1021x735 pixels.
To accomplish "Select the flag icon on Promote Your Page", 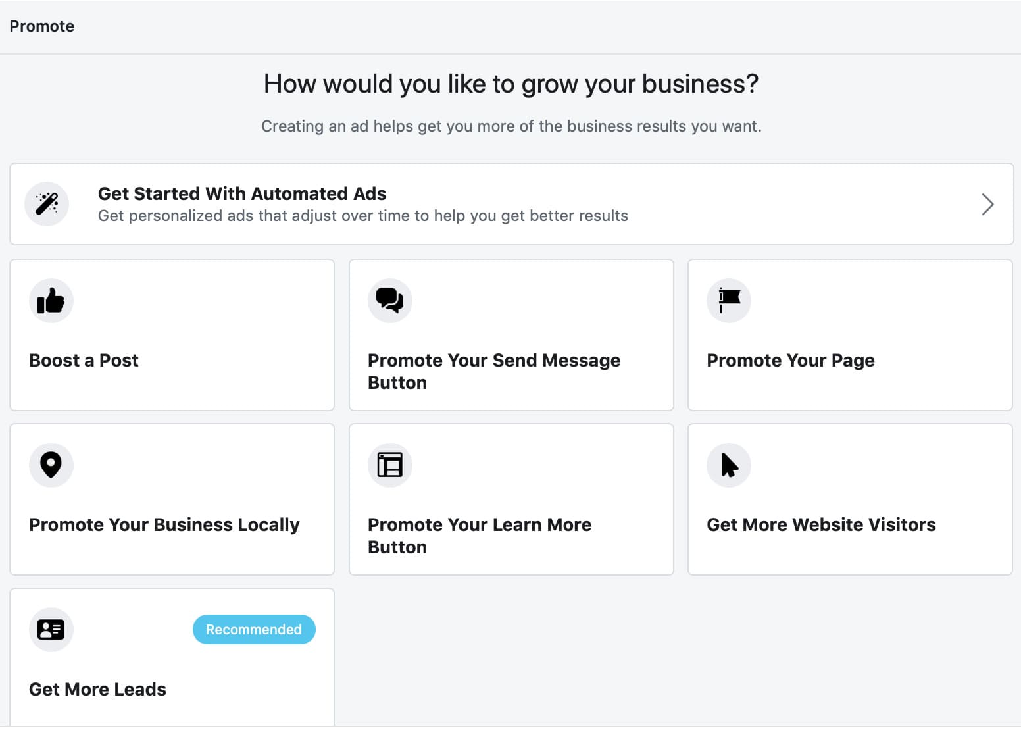I will click(x=729, y=301).
